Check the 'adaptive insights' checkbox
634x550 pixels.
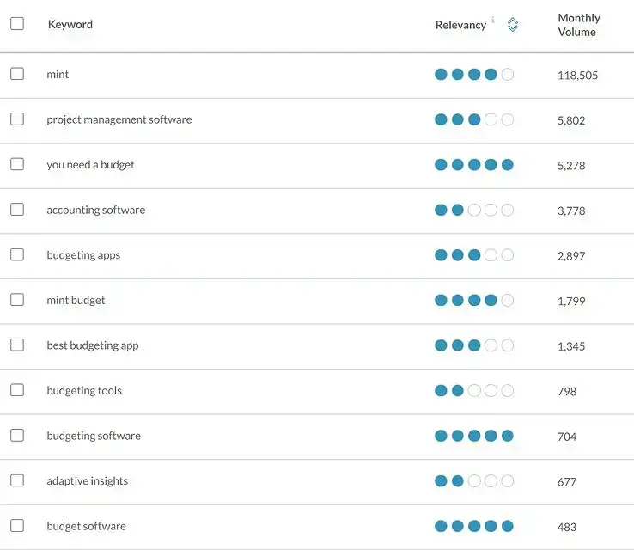click(17, 480)
